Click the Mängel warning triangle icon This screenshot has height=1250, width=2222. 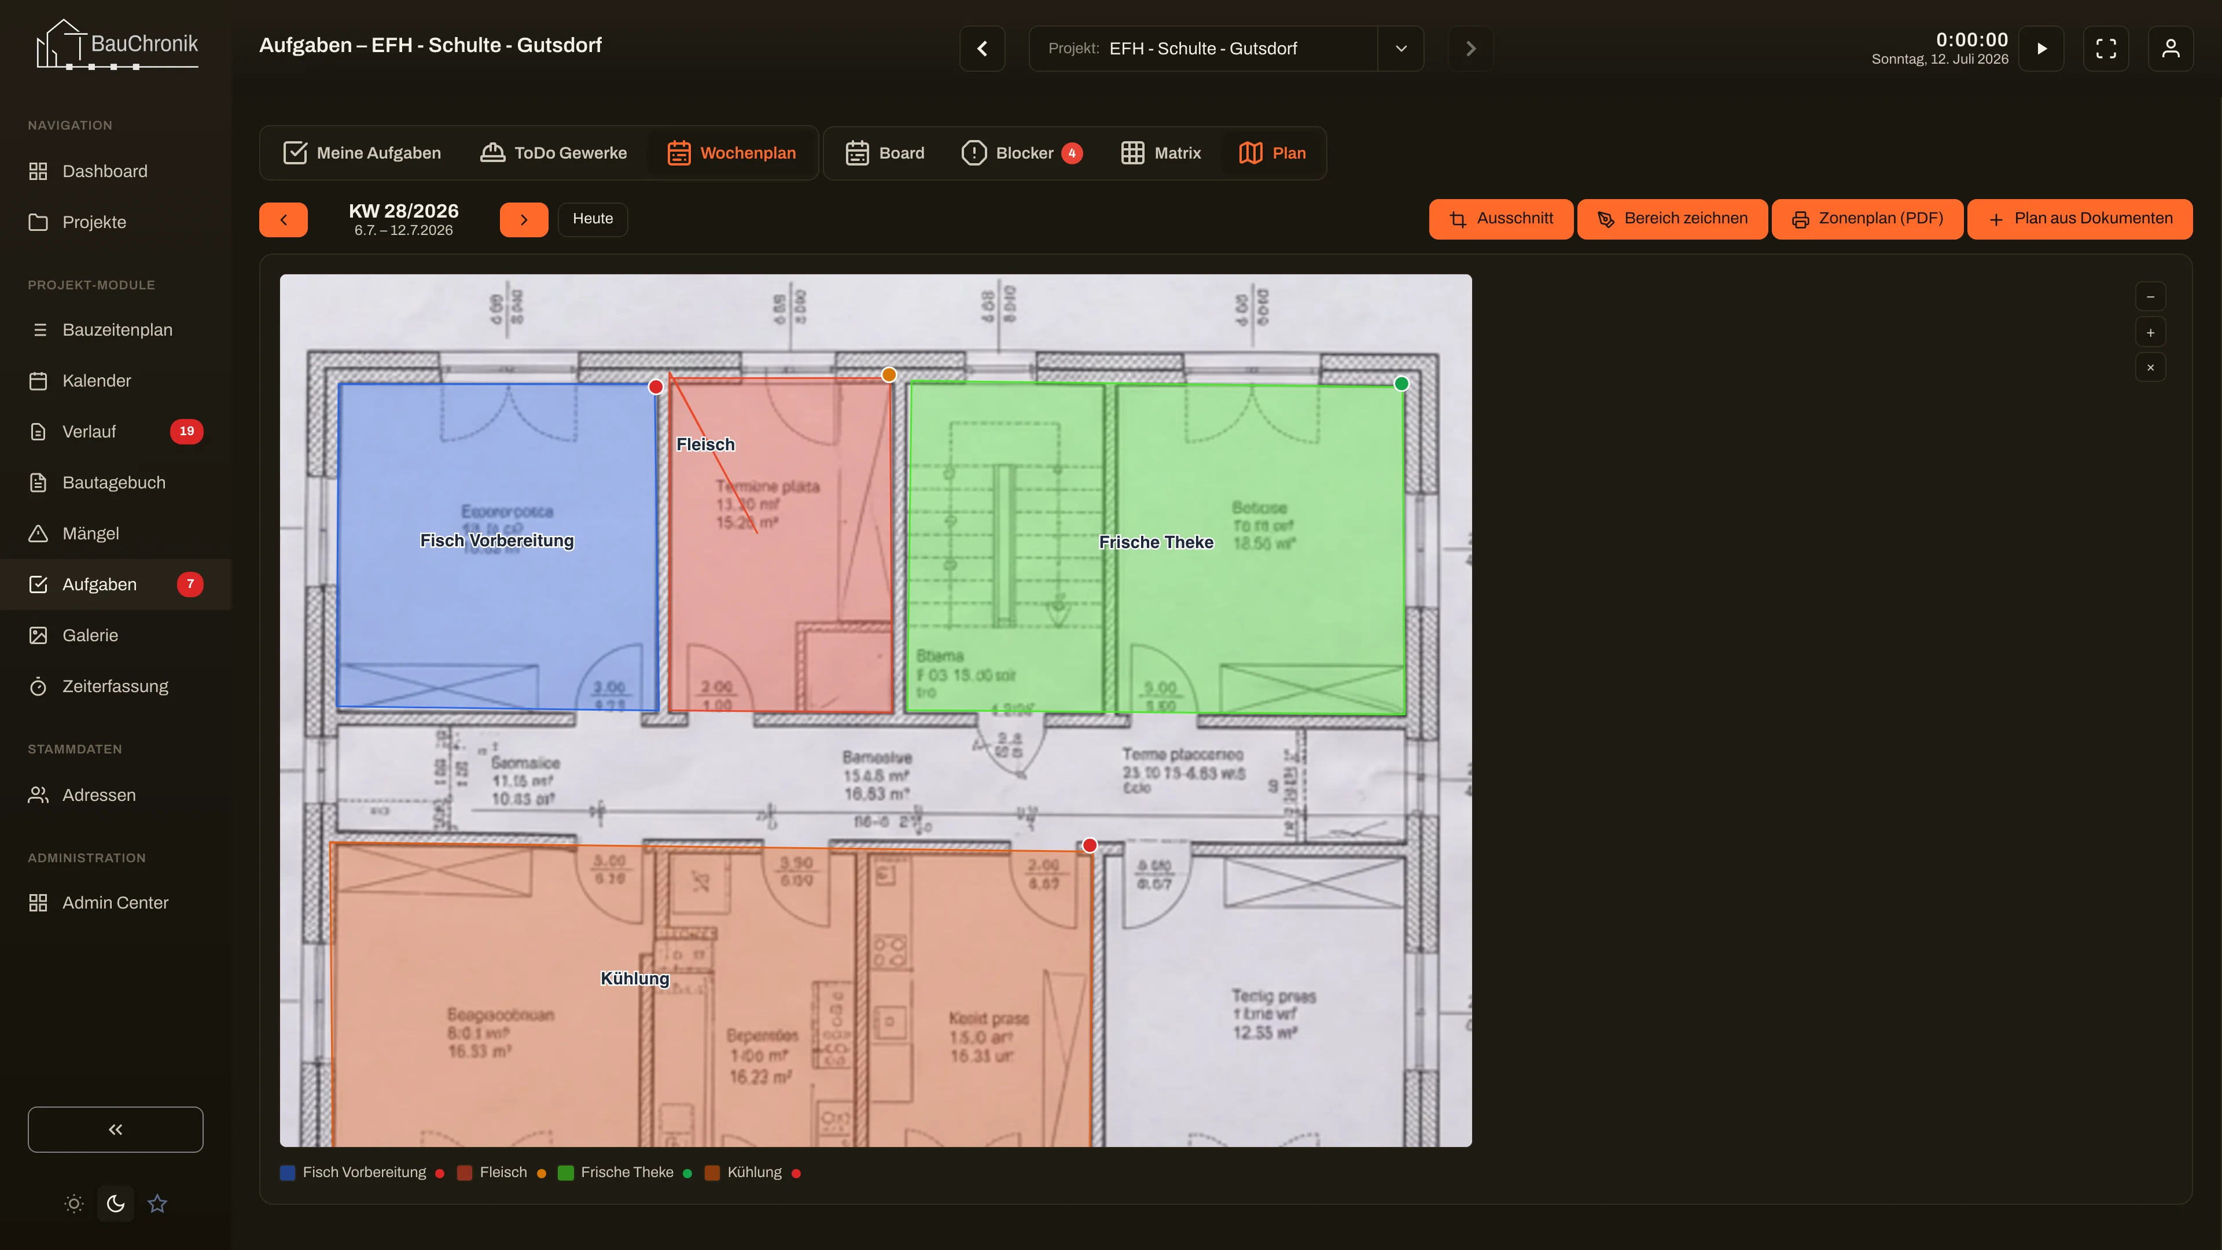coord(38,533)
